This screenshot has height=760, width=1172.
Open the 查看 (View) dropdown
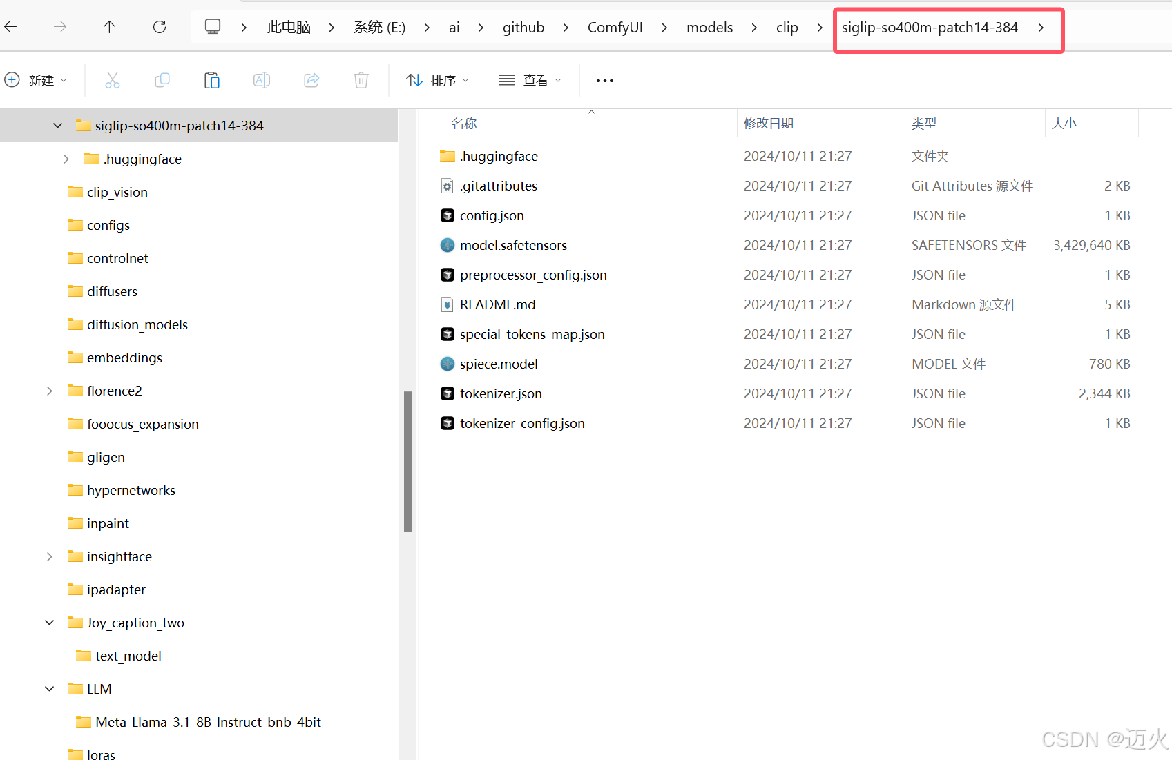click(x=530, y=80)
